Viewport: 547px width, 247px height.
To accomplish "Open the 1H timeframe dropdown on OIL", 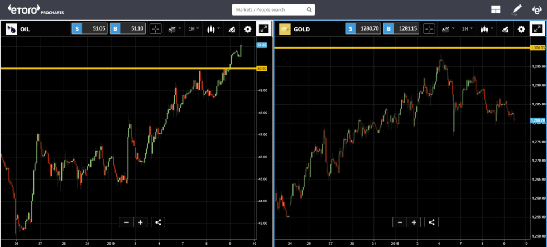I will point(194,29).
